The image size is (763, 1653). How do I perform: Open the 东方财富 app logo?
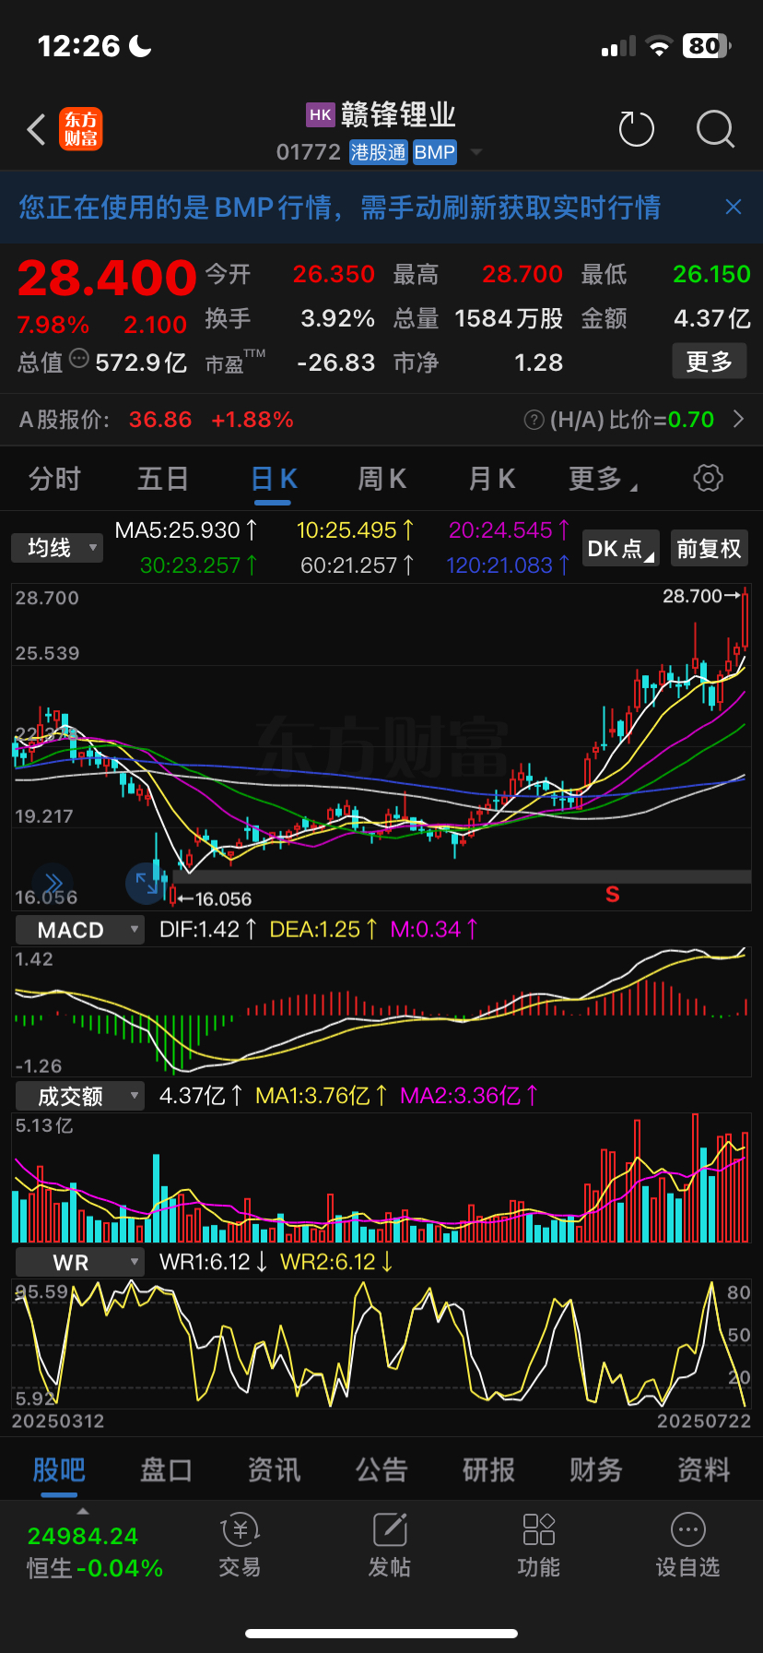tap(81, 129)
